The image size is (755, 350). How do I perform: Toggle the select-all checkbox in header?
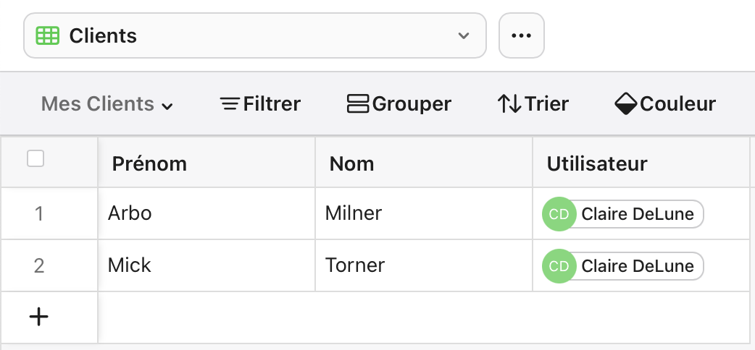click(36, 159)
